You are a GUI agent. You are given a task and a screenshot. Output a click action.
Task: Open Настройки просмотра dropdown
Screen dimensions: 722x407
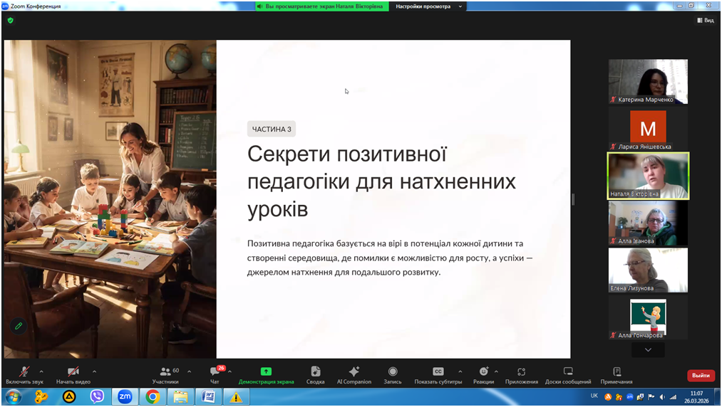click(428, 6)
